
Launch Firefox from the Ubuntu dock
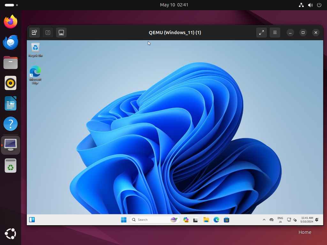(11, 22)
